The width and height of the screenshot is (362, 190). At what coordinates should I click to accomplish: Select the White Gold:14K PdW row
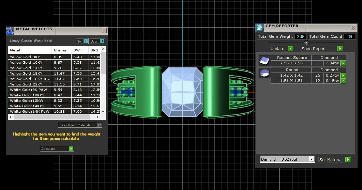point(54,111)
